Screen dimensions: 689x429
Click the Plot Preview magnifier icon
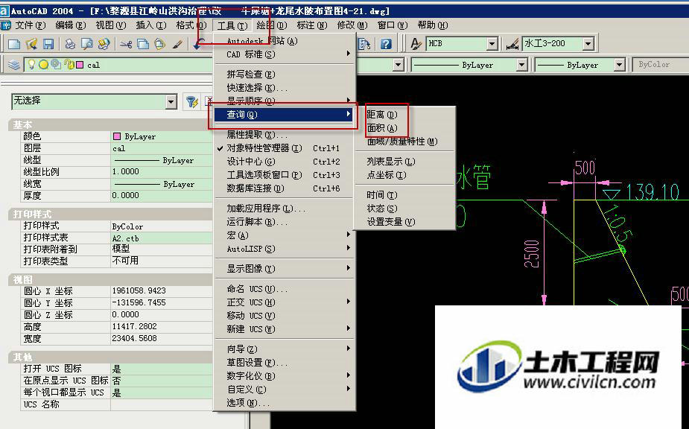click(x=87, y=43)
